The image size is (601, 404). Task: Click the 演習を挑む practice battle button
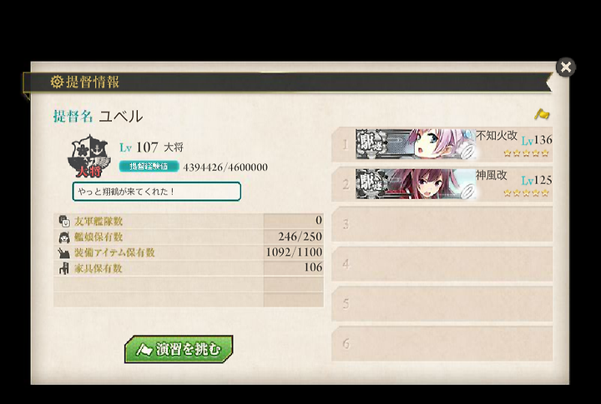click(179, 349)
